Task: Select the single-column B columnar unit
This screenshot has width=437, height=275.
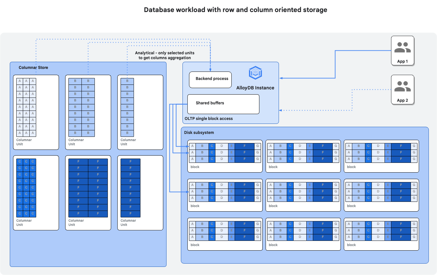Action: point(140,112)
